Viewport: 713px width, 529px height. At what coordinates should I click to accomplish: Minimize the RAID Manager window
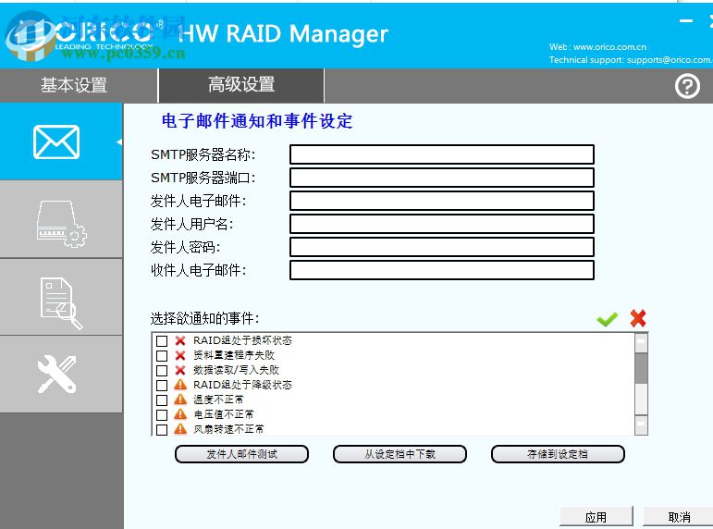click(x=686, y=21)
